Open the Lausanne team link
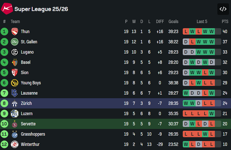 click(29, 93)
